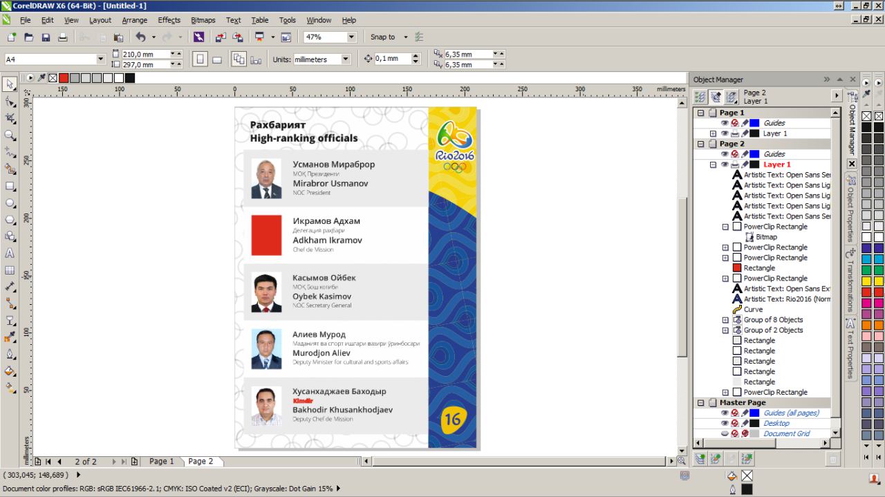885x497 pixels.
Task: Select the Parallel Dimension tool
Action: click(x=10, y=287)
